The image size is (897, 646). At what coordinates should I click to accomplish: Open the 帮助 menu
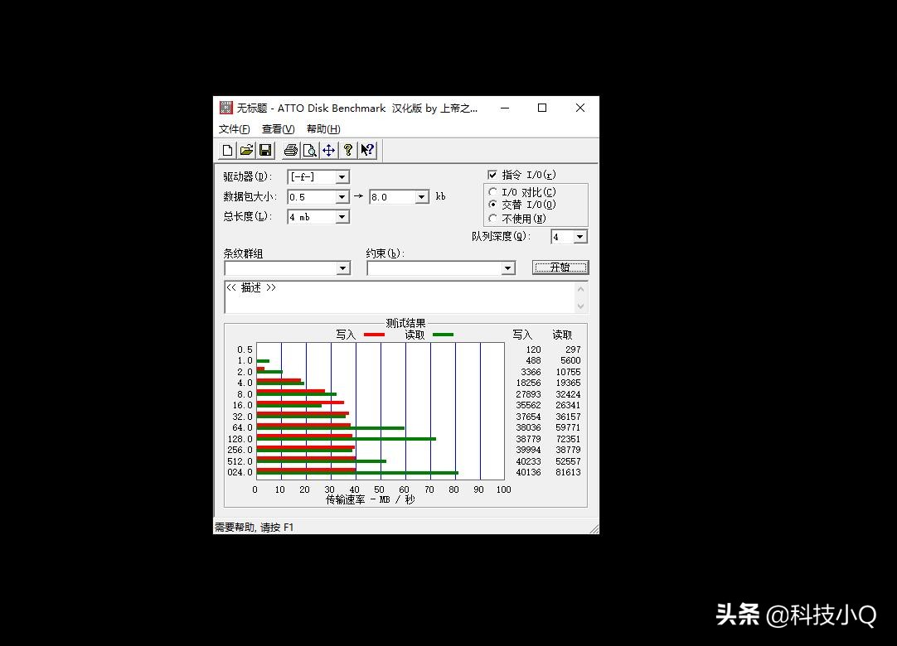point(324,129)
